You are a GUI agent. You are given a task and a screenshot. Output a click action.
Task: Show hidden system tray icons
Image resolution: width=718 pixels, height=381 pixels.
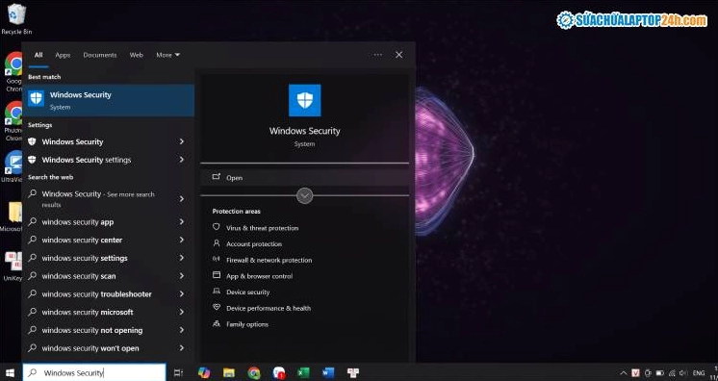pos(624,373)
